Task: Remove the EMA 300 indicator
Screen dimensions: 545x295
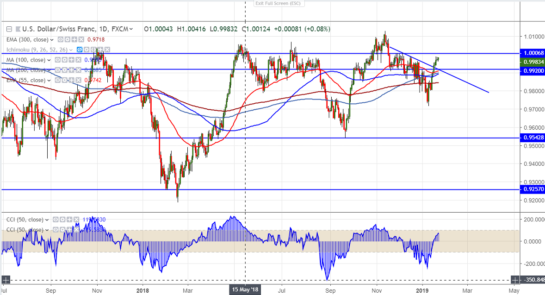Action: click(81, 40)
